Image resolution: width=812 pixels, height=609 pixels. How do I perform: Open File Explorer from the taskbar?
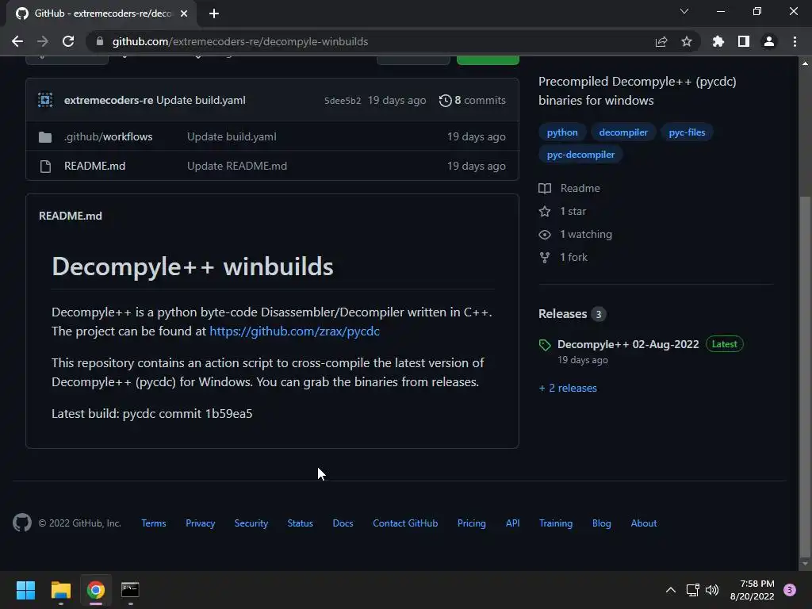tap(60, 590)
